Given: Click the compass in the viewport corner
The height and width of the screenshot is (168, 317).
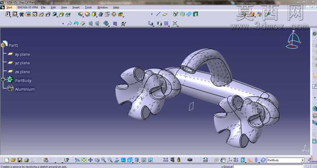Looking at the screenshot, I should (293, 40).
